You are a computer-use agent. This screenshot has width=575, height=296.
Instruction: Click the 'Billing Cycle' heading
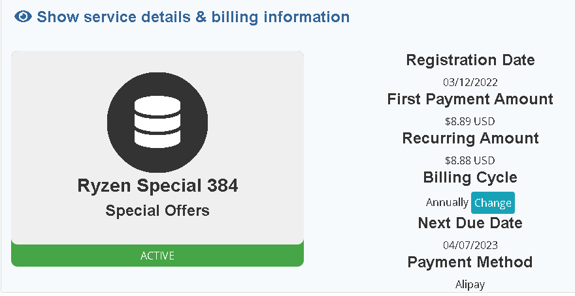pyautogui.click(x=470, y=177)
